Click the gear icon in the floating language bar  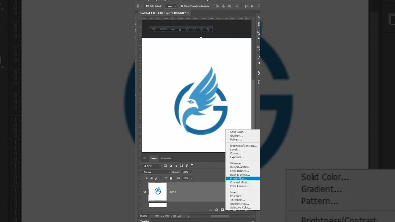(x=187, y=29)
